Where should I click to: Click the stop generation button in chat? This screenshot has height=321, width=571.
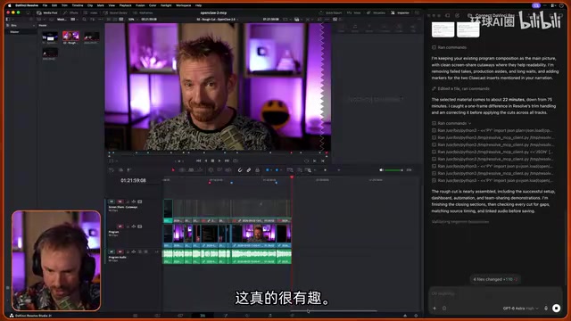556,309
